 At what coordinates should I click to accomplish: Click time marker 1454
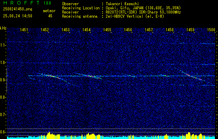[x=87, y=30]
